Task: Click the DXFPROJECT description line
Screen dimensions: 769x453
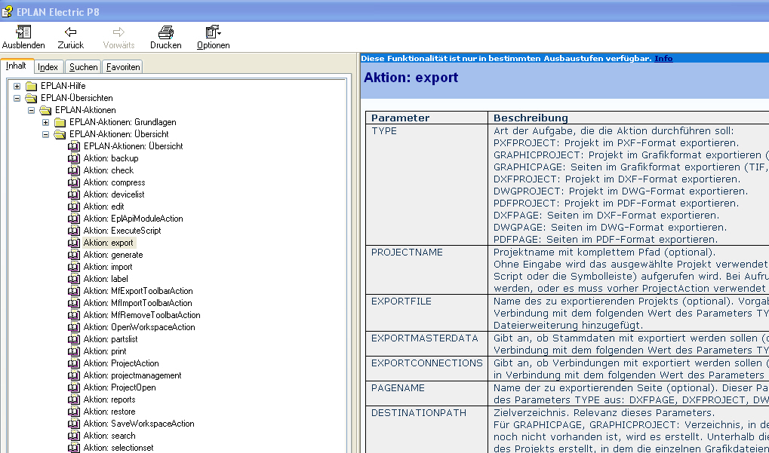Action: (617, 179)
